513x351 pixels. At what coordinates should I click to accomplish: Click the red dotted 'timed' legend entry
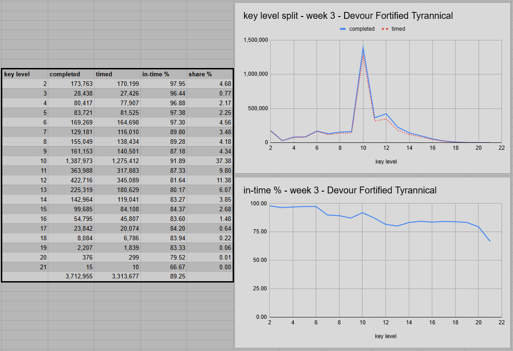pos(394,29)
